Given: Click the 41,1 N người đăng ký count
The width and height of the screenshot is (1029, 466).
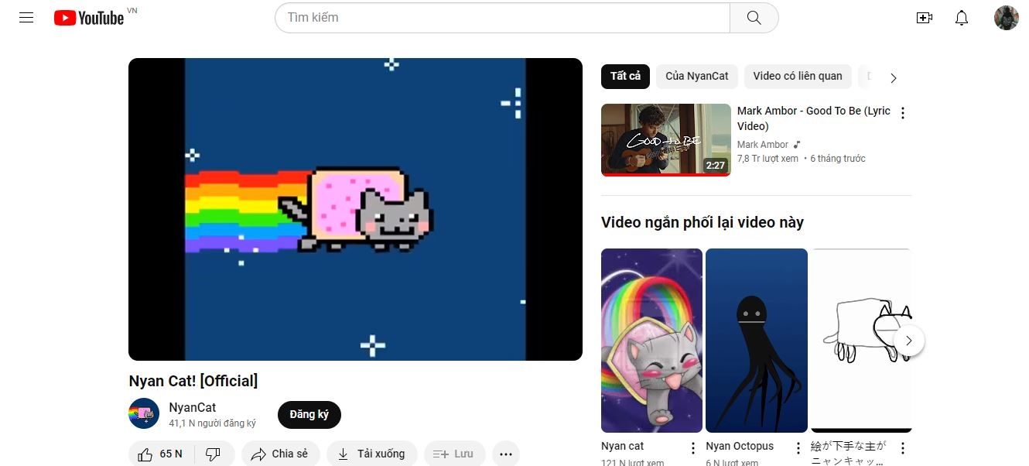Looking at the screenshot, I should 212,423.
